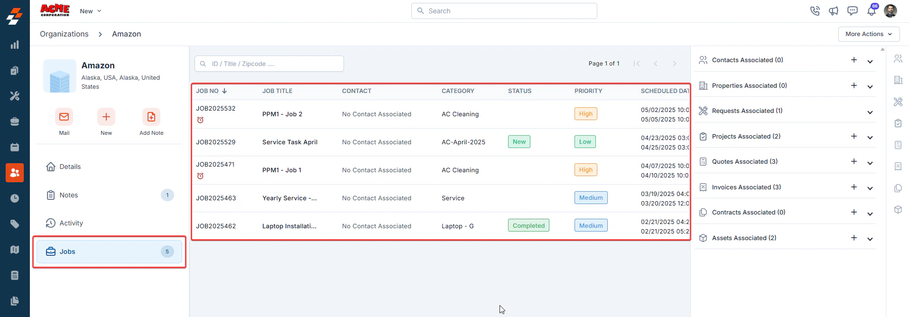The width and height of the screenshot is (909, 317).
Task: Open user profile avatar
Action: pyautogui.click(x=890, y=11)
